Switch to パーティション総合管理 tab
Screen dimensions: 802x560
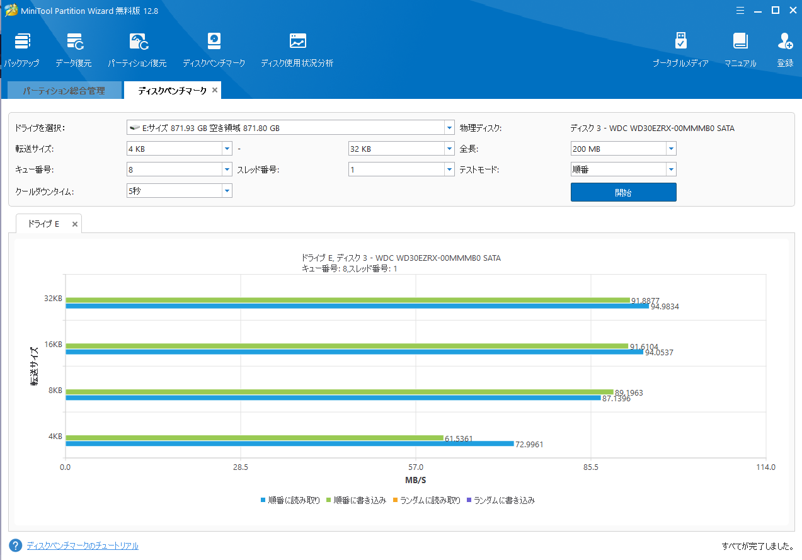[x=64, y=91]
